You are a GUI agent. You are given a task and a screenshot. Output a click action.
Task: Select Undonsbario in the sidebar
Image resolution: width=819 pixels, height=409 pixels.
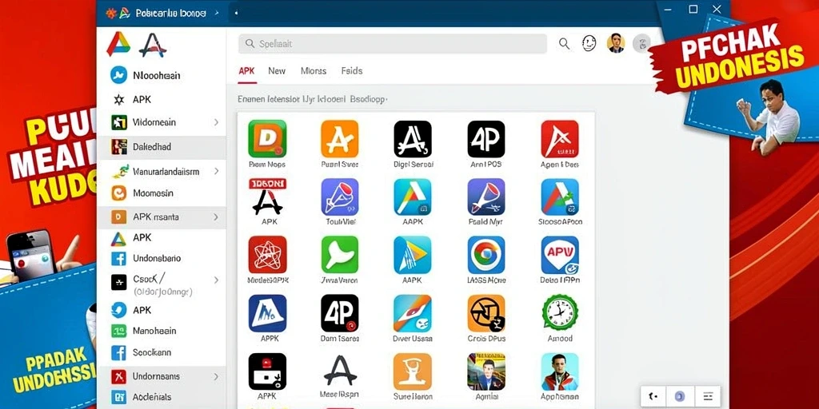pyautogui.click(x=162, y=258)
